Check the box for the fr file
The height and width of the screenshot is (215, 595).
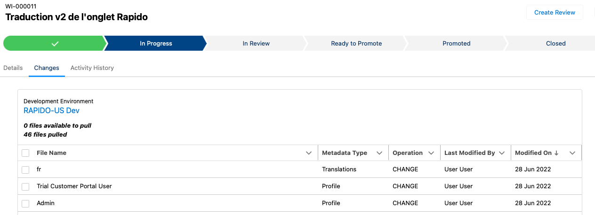pos(25,169)
